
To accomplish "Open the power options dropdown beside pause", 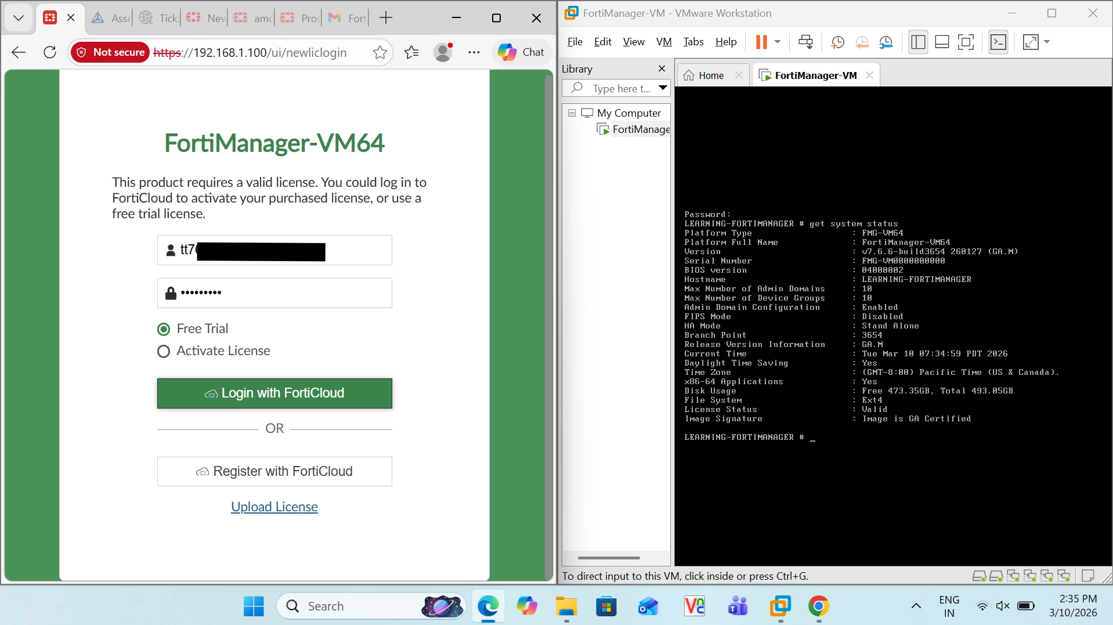I will coord(778,42).
